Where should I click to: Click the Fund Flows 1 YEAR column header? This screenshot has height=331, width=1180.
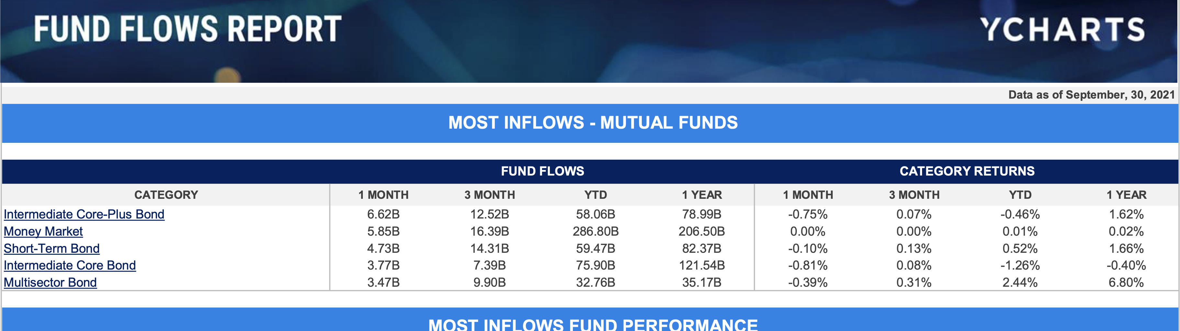(x=701, y=195)
